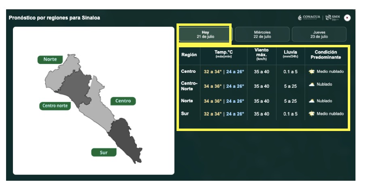Viewport: 366px width, 188px height.
Task: Click Norte min temperature 24 a 26°
Action: (235, 101)
